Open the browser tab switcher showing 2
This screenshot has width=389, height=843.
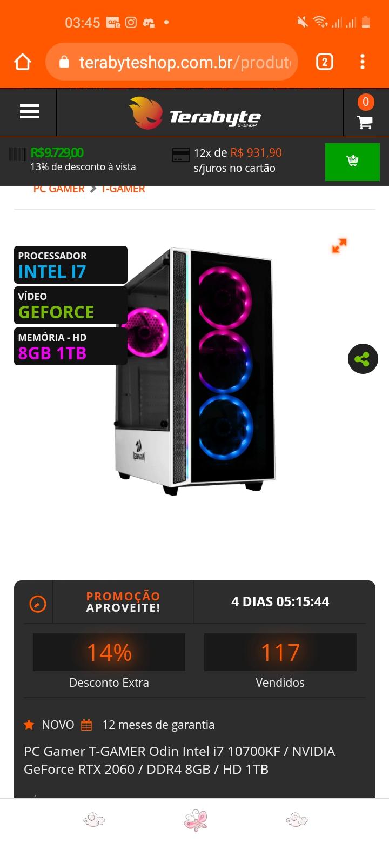click(324, 62)
